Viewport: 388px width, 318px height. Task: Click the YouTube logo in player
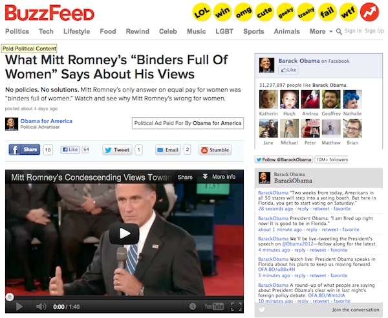click(214, 306)
